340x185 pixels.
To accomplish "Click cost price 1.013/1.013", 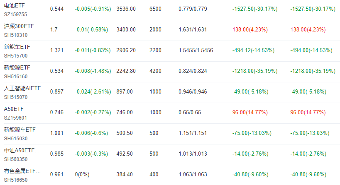I will (193, 154).
